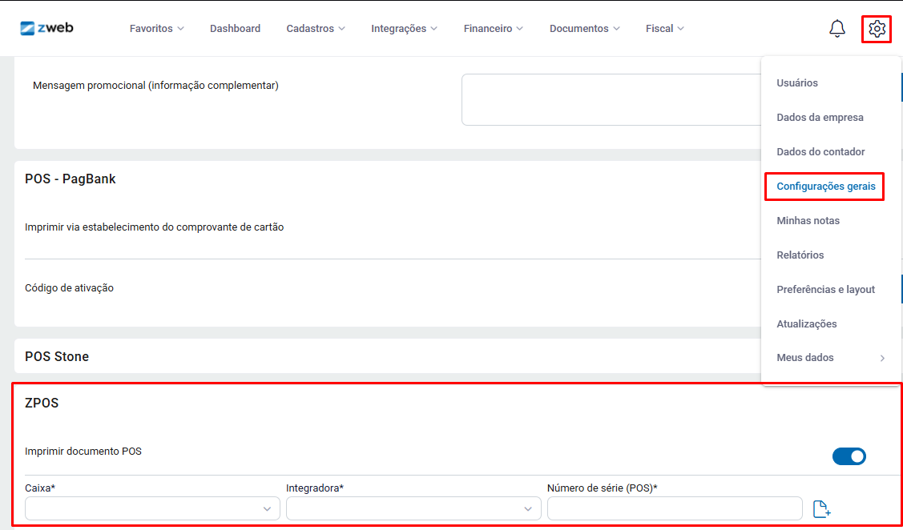Open the notifications bell

click(836, 29)
